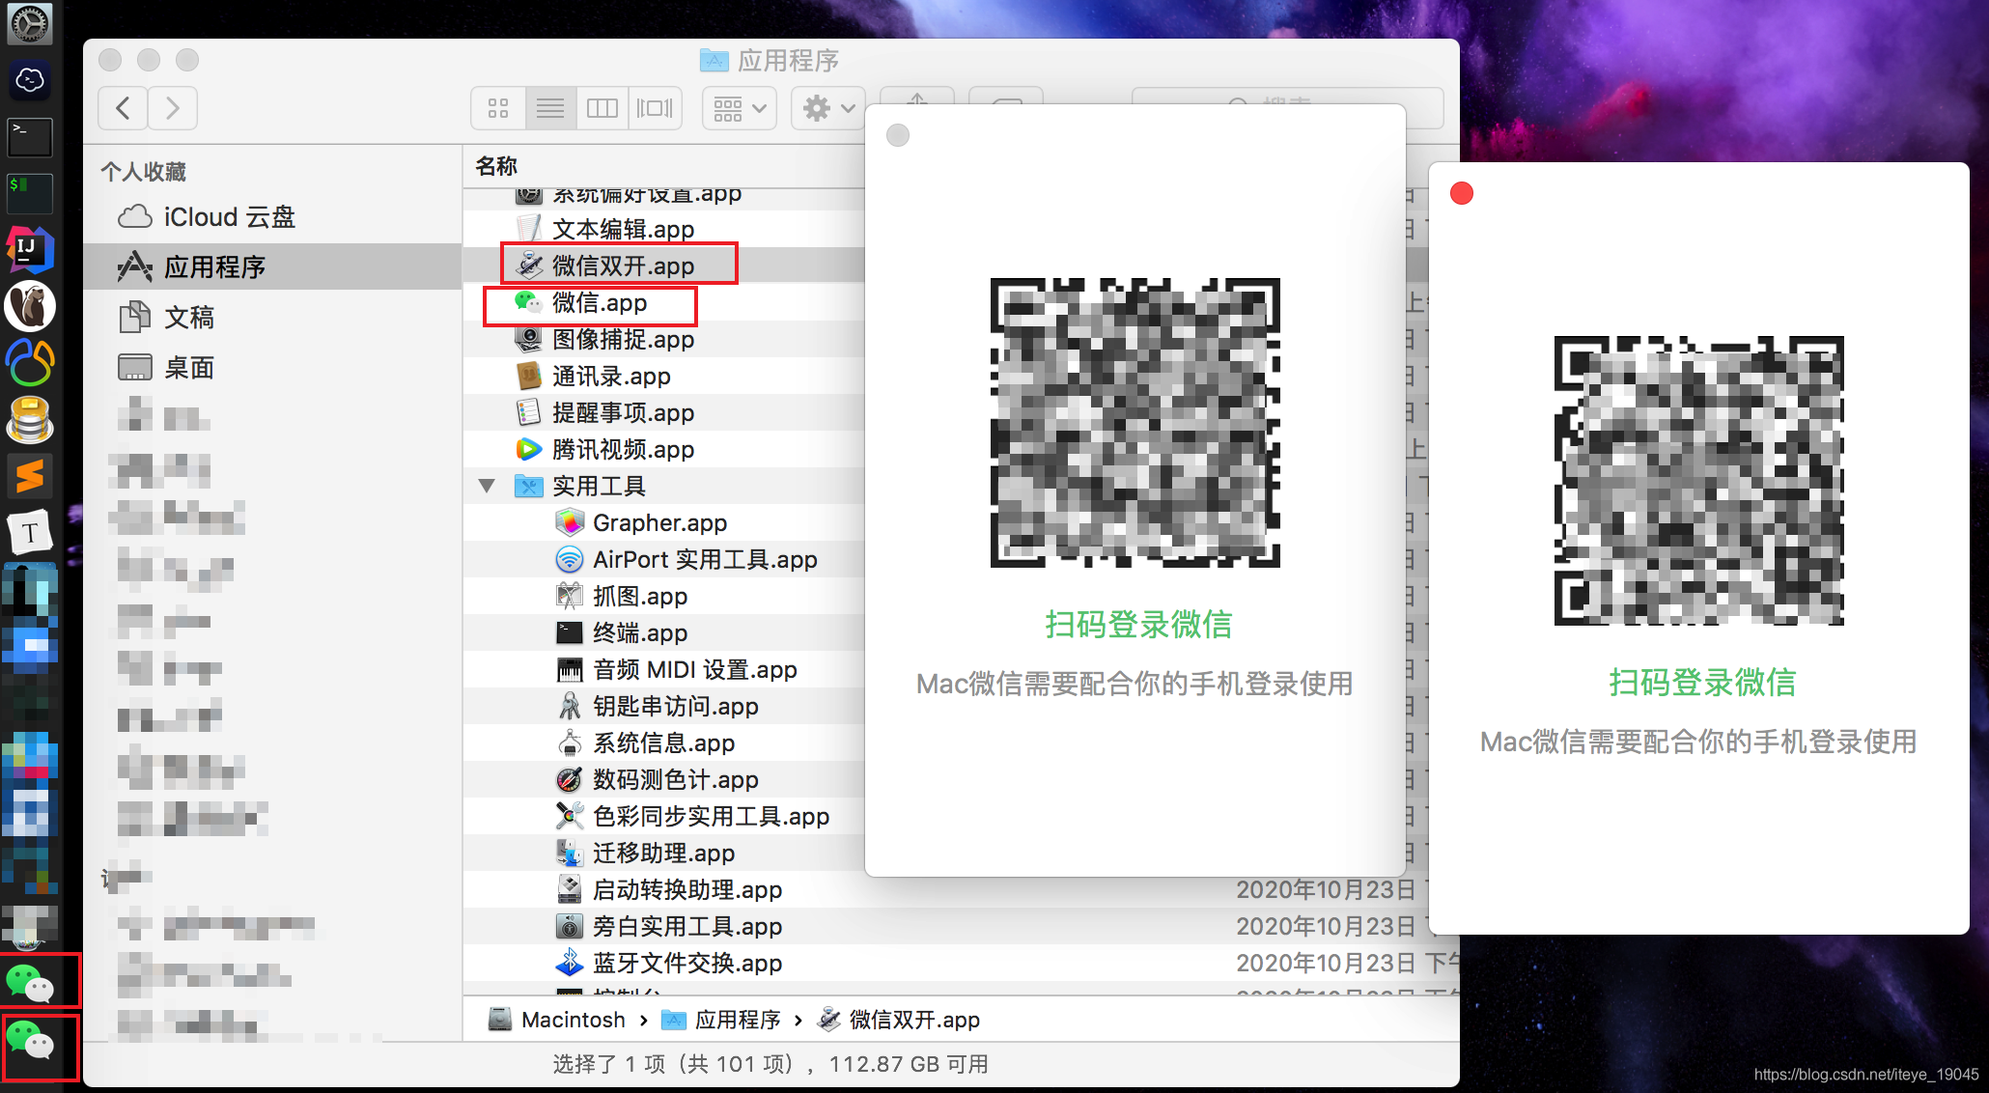This screenshot has width=1989, height=1093.
Task: Click the 色彩同步实用工具.app icon
Action: pos(570,816)
